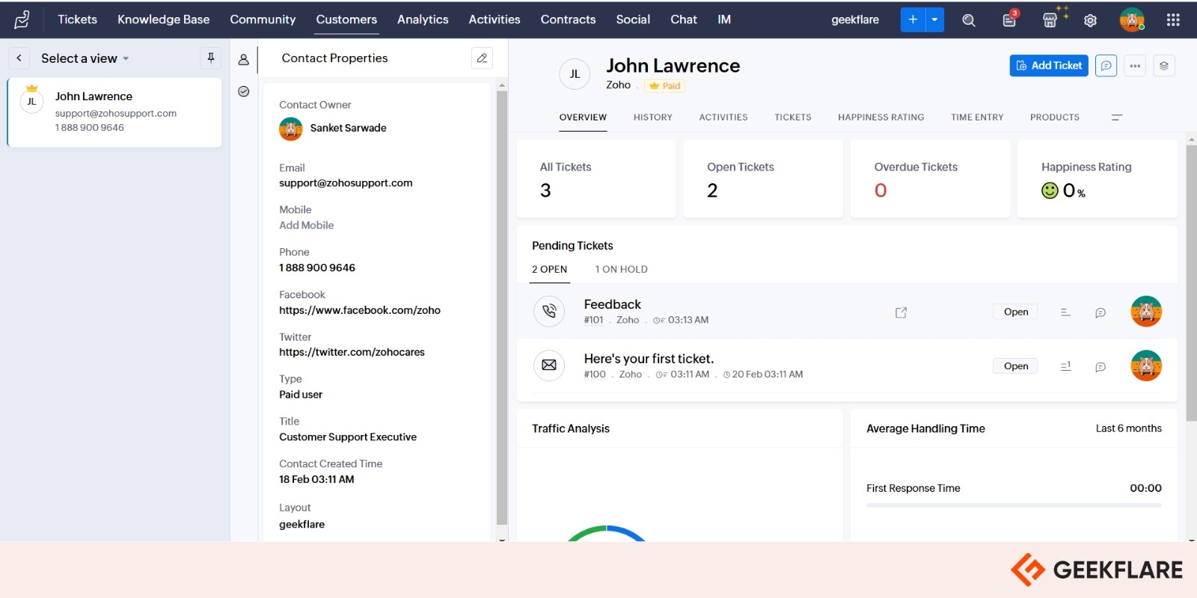Open the Time Entry tab
The width and height of the screenshot is (1197, 598).
[977, 117]
